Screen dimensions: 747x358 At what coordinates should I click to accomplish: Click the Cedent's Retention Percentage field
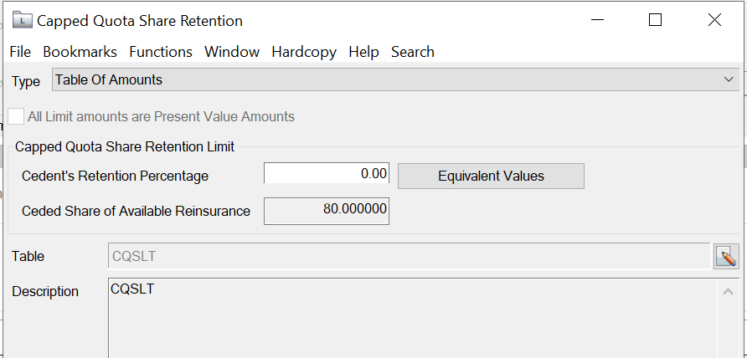[327, 174]
